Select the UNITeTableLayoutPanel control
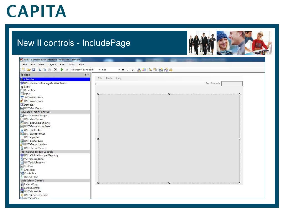284x213 pixels. pyautogui.click(x=55, y=126)
